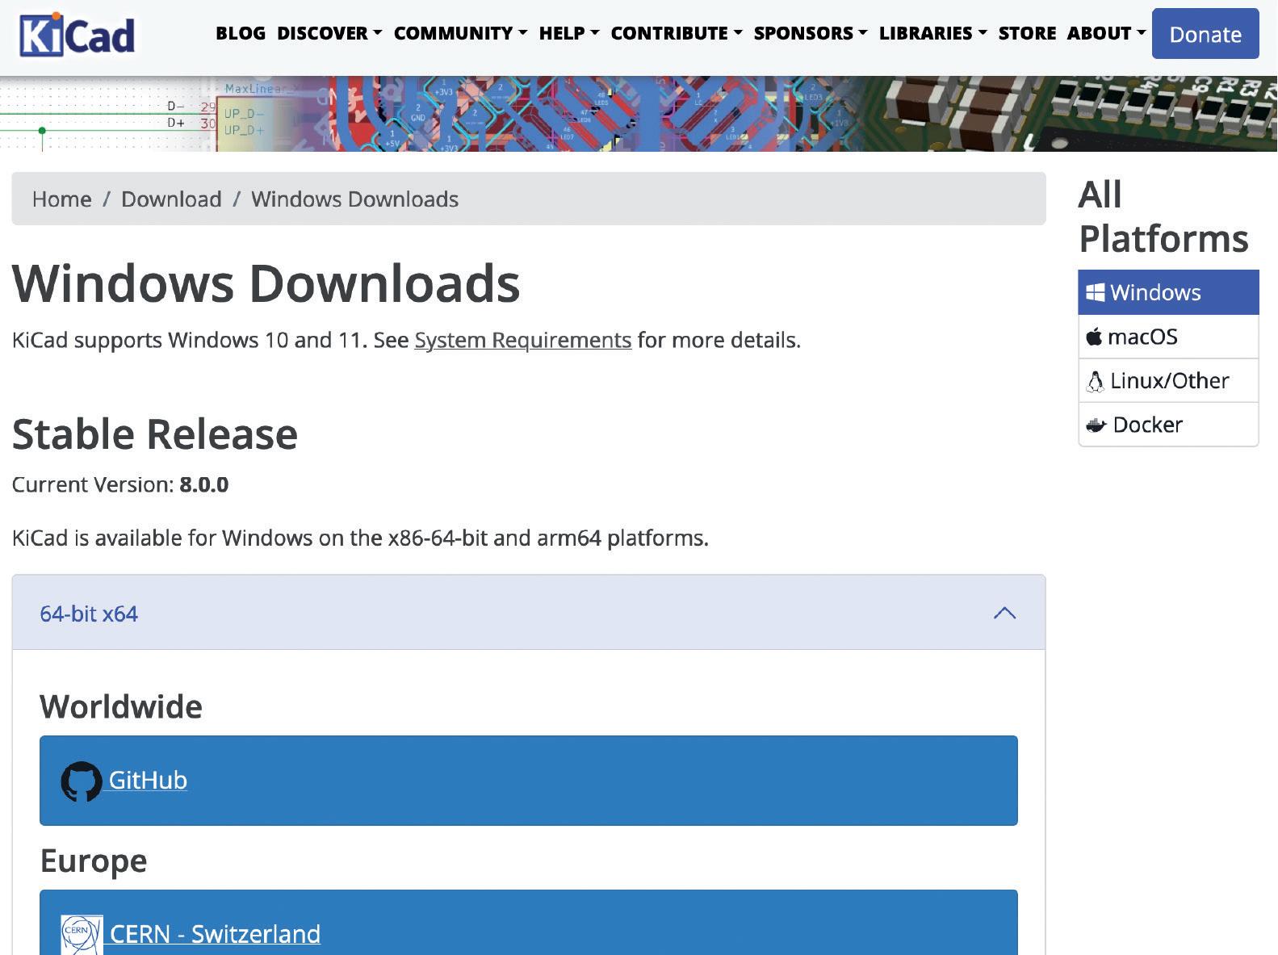The image size is (1278, 955).
Task: Click the All Platforms sidebar heading
Action: click(x=1163, y=216)
